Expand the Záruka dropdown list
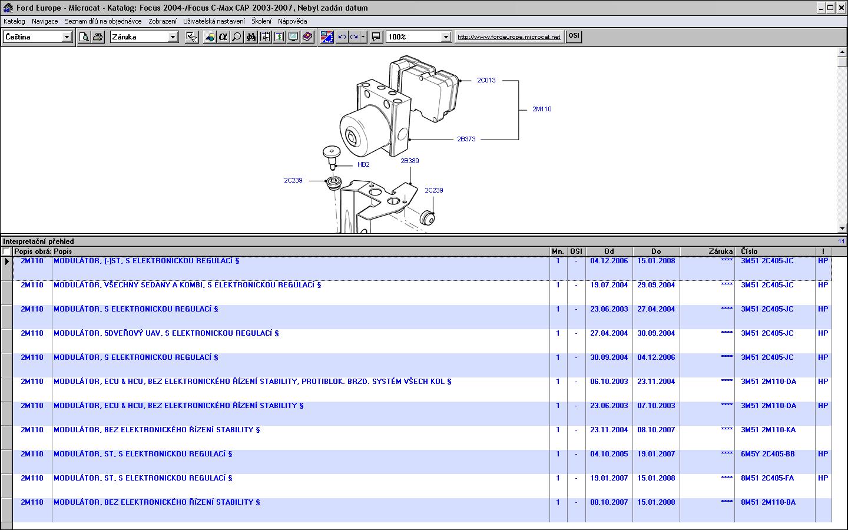Image resolution: width=848 pixels, height=530 pixels. click(173, 37)
